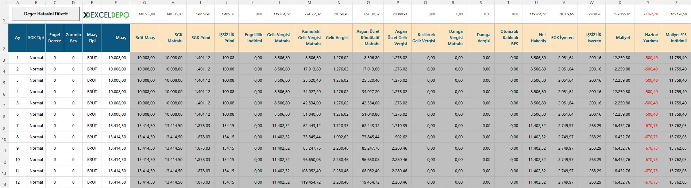
Task: Select the Damga Vergisi Matrahı header
Action: [453, 38]
